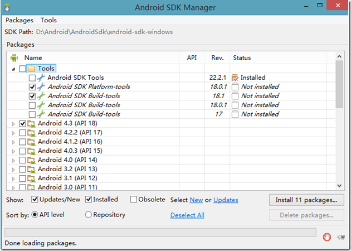Click Not installed status icon for Build-tools 18.1
The height and width of the screenshot is (251, 351).
click(235, 96)
